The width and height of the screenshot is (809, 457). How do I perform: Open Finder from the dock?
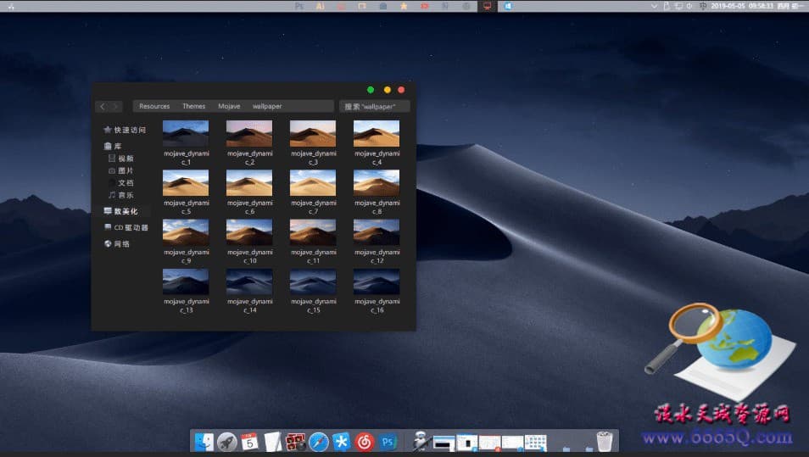204,442
